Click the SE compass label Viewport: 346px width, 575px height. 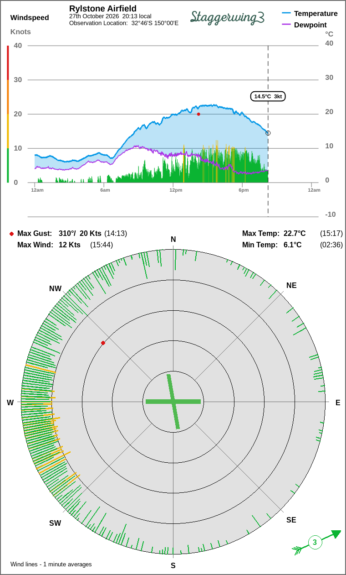point(291,520)
